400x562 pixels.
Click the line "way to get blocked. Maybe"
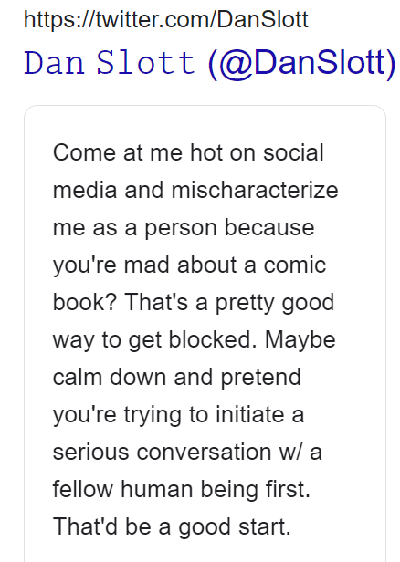coord(195,339)
